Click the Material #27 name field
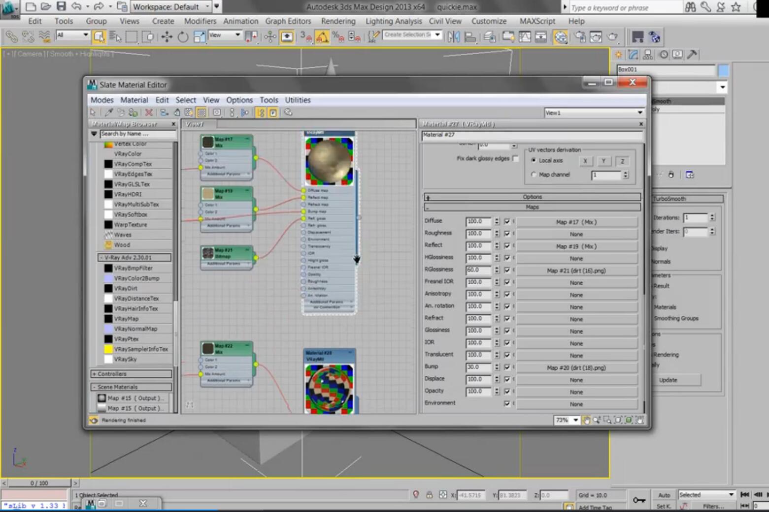This screenshot has width=769, height=512. pyautogui.click(x=532, y=135)
